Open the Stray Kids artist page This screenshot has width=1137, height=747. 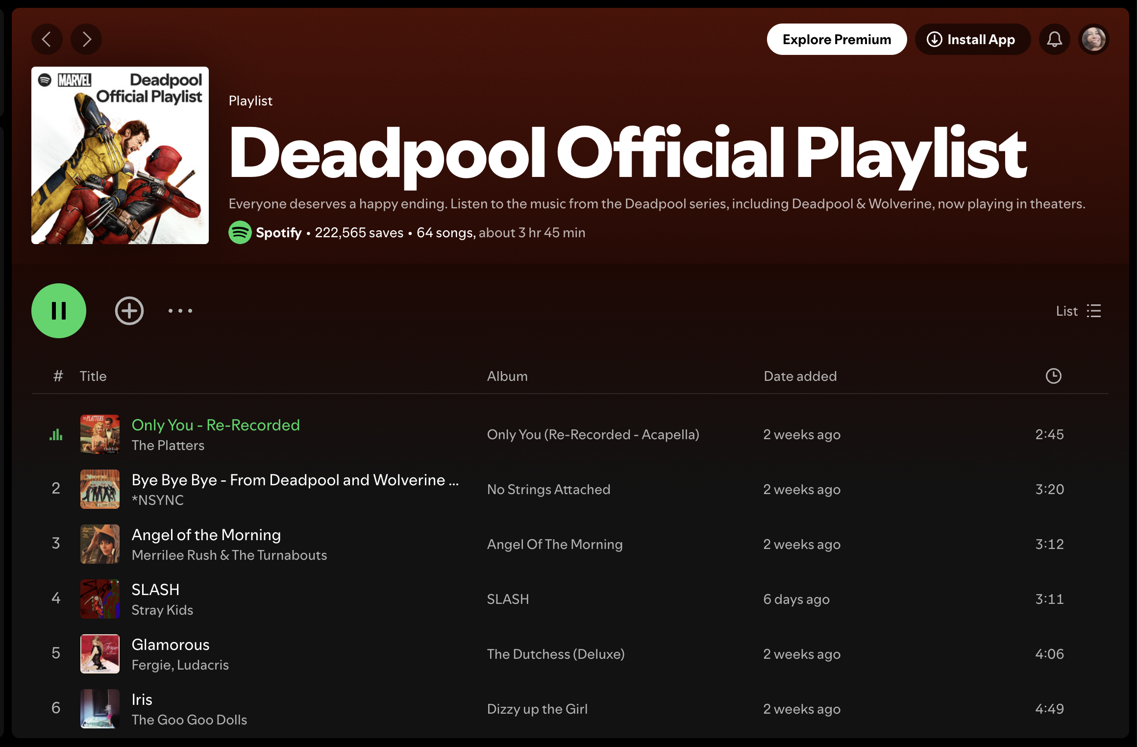162,610
